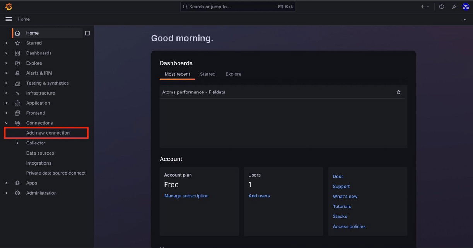Open the news feed RSS icon

pos(454,7)
